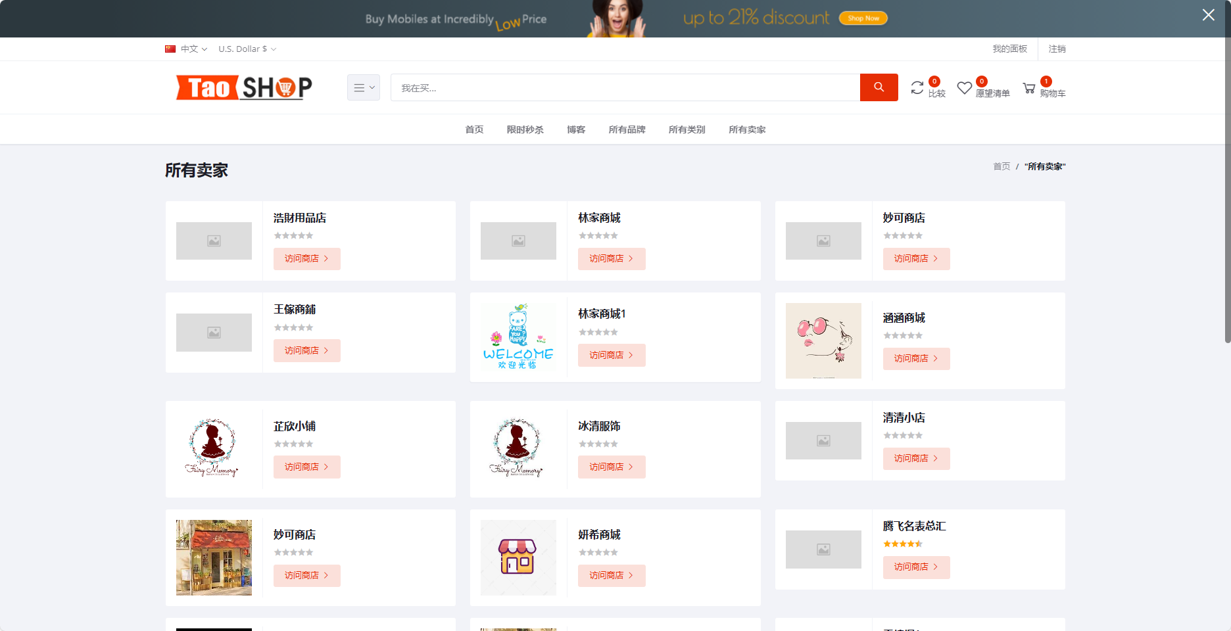Image resolution: width=1231 pixels, height=631 pixels.
Task: Click the 芷欣小铺 Fairy Memory logo thumbnail
Action: 214,449
